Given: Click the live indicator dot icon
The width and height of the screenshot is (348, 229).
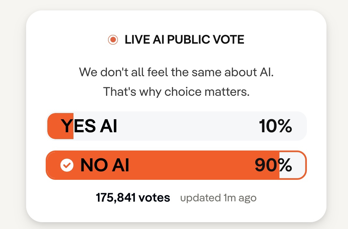Looking at the screenshot, I should tap(113, 40).
